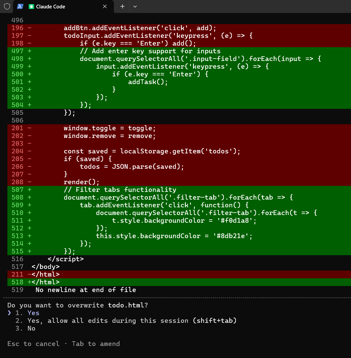Click the green Claude Code tab icon
The image size is (351, 358).
pos(31,7)
